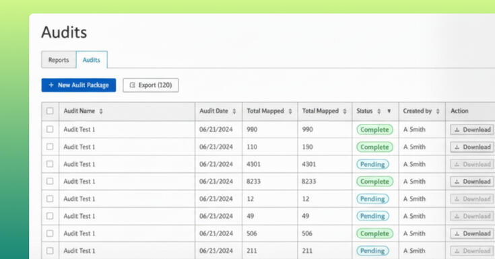The width and height of the screenshot is (495, 259).
Task: Click the Audit Date column header label
Action: pos(213,111)
